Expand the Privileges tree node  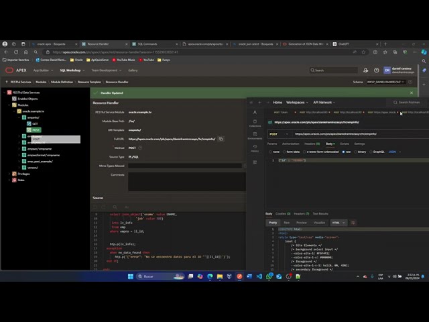pyautogui.click(x=9, y=174)
